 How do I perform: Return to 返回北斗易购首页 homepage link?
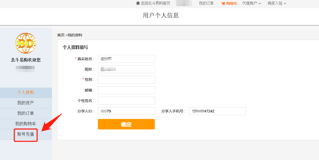155,3
